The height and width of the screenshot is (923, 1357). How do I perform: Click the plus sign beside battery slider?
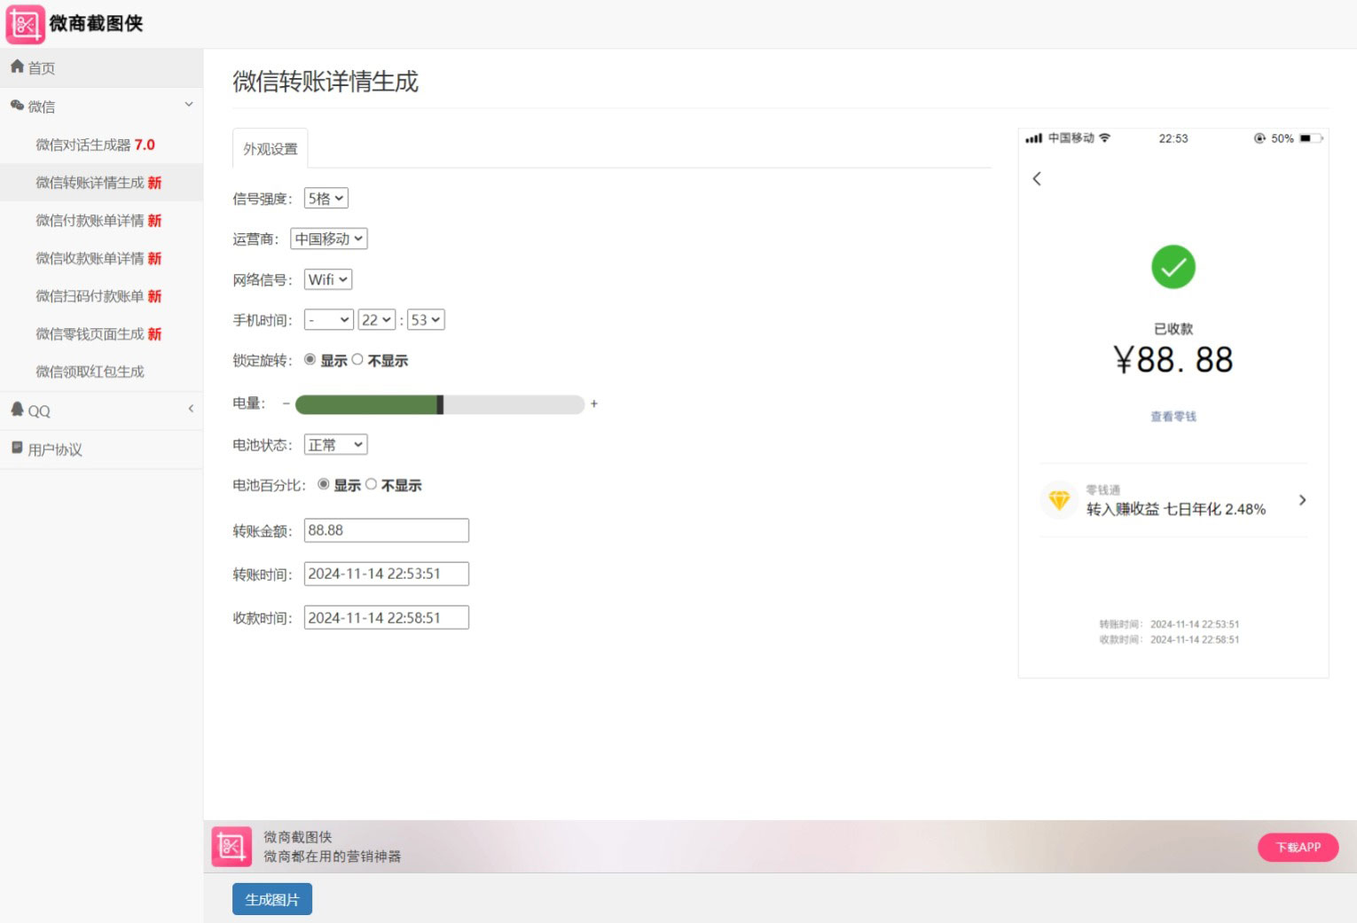[594, 403]
